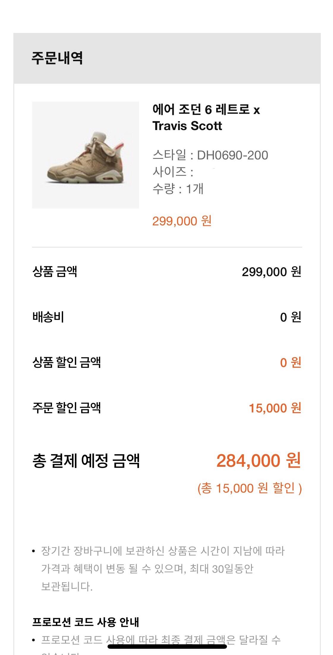The width and height of the screenshot is (333, 655).
Task: Tap the 상품 할인 금액 label
Action: tap(67, 363)
